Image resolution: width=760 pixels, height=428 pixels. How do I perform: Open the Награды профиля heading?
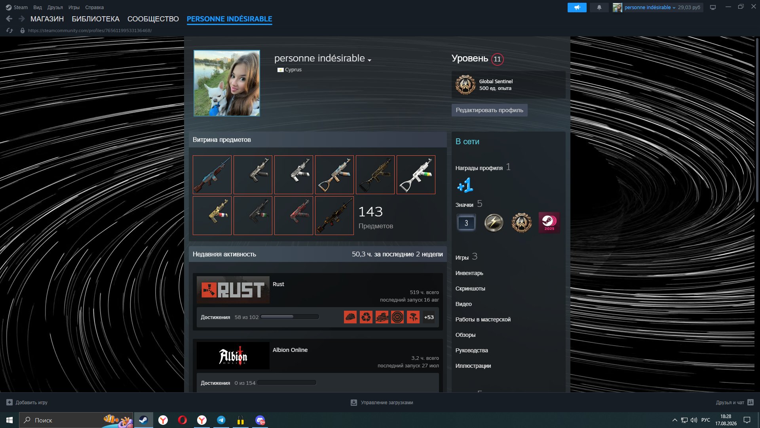pyautogui.click(x=479, y=168)
